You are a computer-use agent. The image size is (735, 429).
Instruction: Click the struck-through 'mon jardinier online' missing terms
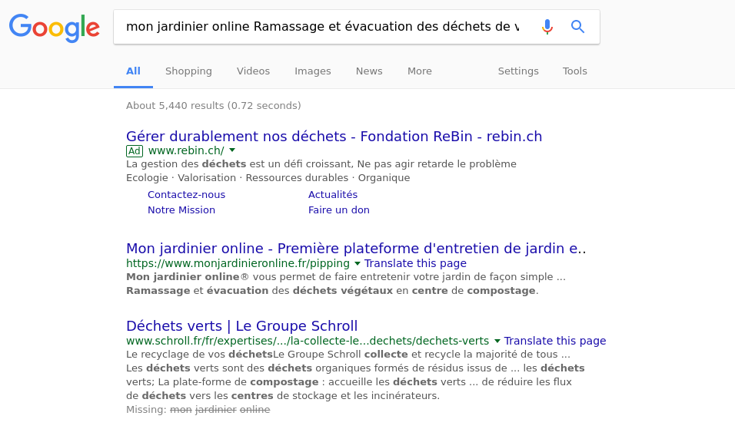(220, 410)
